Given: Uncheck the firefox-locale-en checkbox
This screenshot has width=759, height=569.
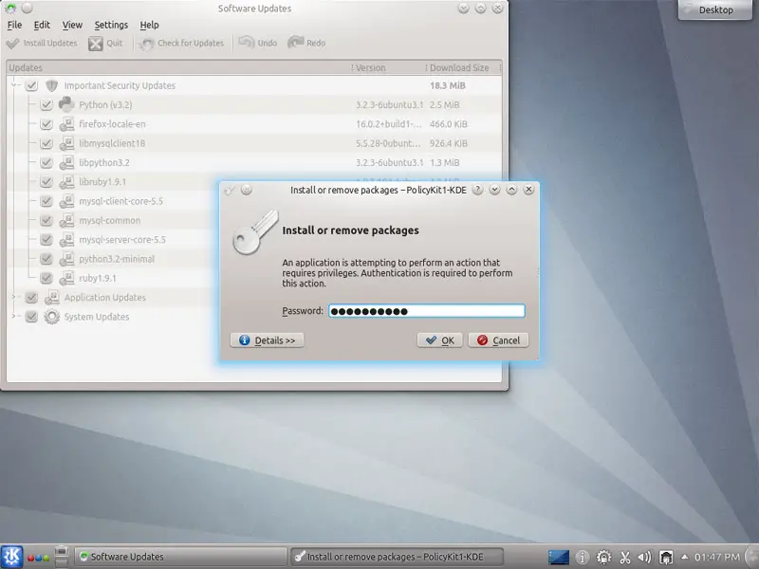Looking at the screenshot, I should click(46, 124).
